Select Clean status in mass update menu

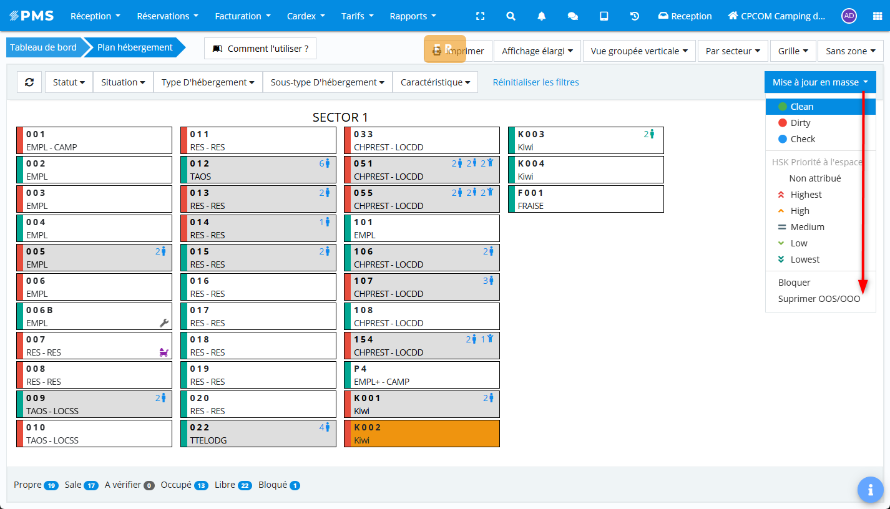[x=801, y=107]
